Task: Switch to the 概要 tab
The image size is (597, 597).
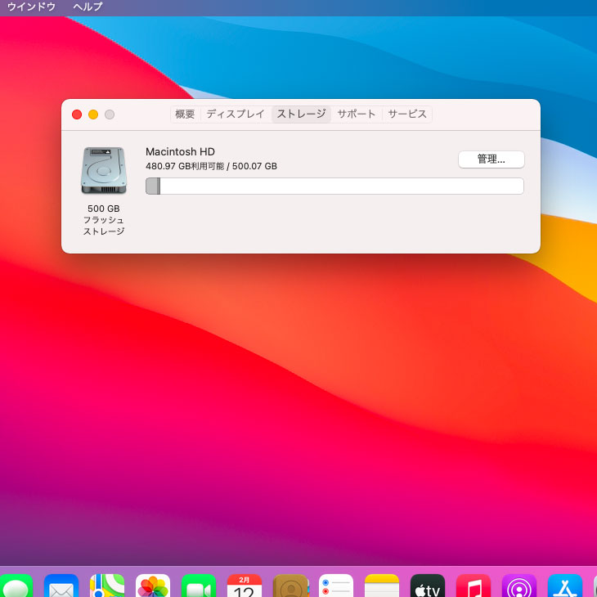Action: click(x=185, y=114)
